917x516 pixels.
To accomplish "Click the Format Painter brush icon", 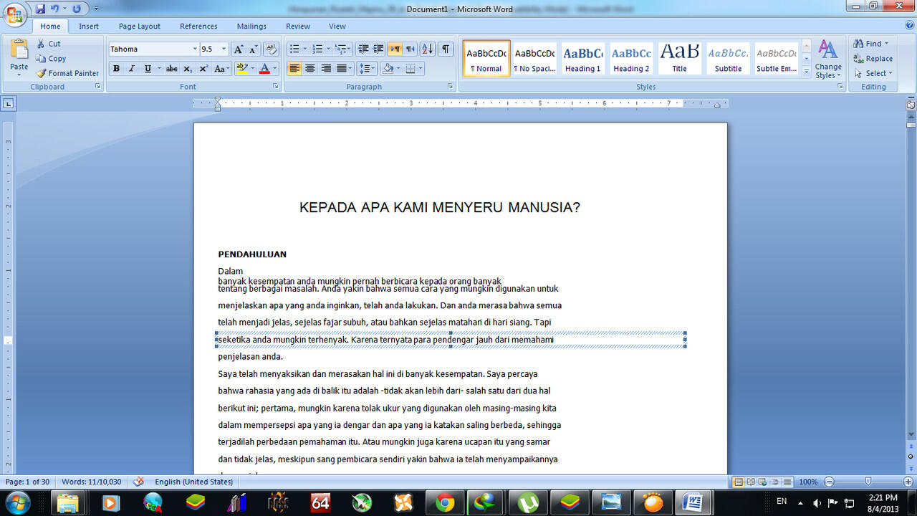I will tap(42, 73).
